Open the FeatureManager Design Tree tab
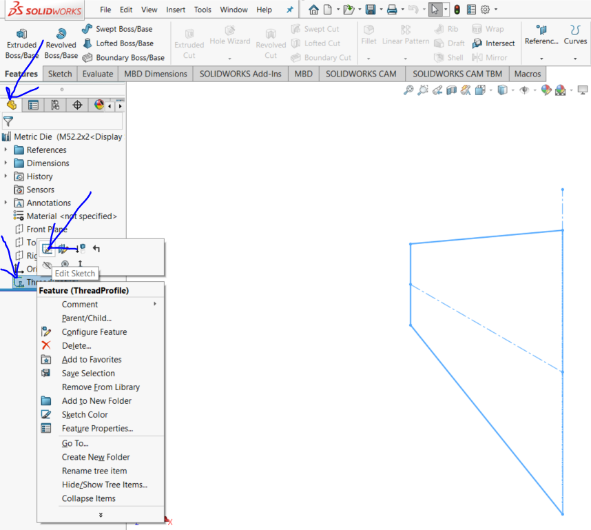 click(11, 105)
